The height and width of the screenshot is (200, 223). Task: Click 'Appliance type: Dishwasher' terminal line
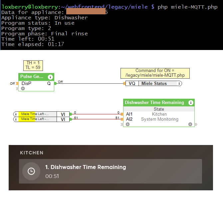(45, 18)
